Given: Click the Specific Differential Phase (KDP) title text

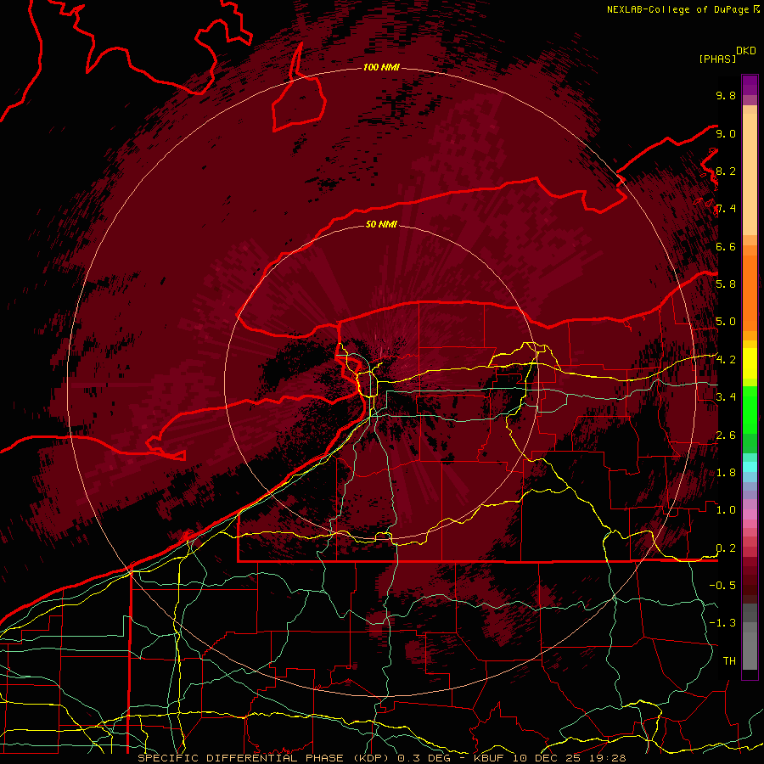Looking at the screenshot, I should 266,758.
